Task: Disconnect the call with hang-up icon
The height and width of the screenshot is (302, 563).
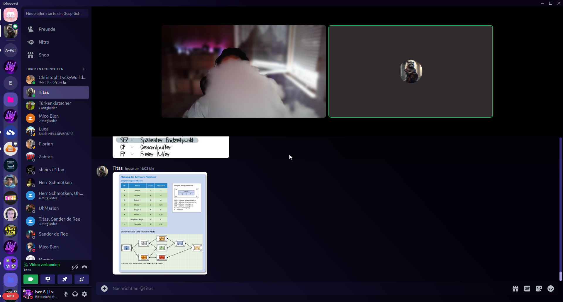Action: coord(84,267)
